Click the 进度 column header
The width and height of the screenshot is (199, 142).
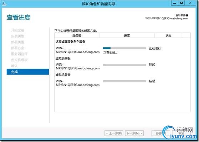tap(127, 35)
